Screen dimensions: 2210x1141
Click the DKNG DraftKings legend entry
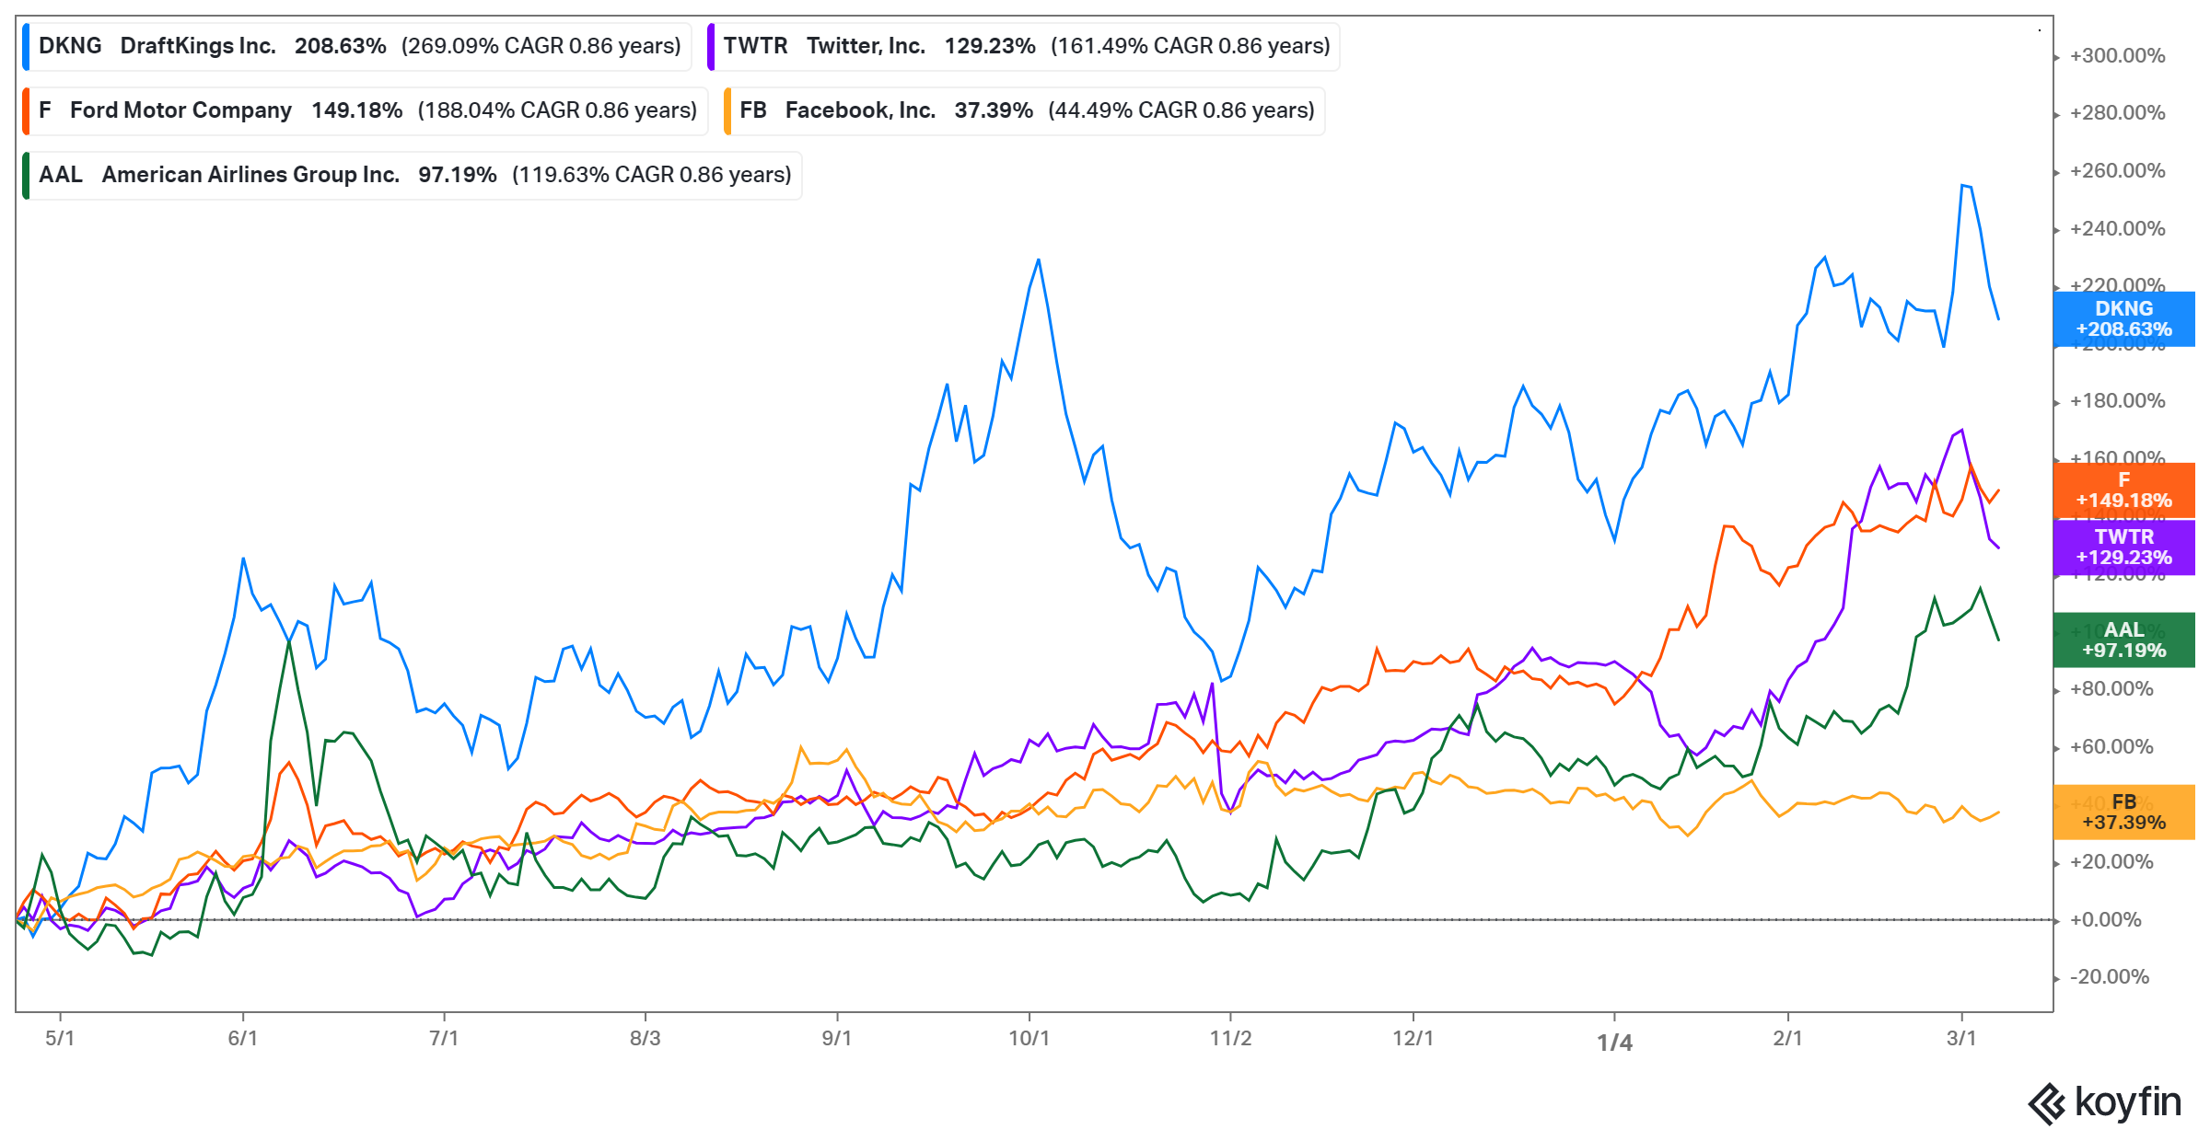click(x=359, y=46)
